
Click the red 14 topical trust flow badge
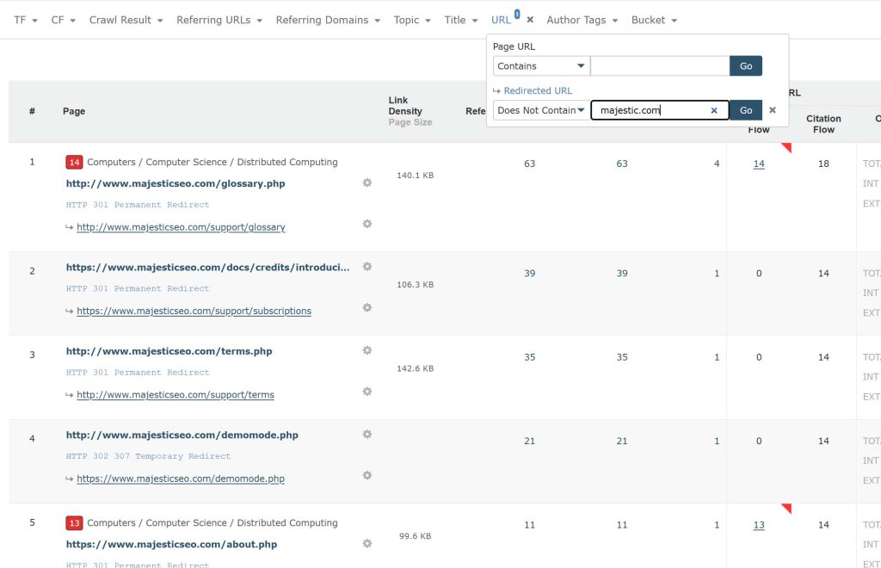click(74, 162)
